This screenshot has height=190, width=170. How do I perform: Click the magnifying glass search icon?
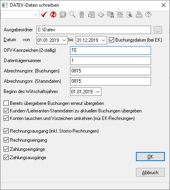(73, 15)
